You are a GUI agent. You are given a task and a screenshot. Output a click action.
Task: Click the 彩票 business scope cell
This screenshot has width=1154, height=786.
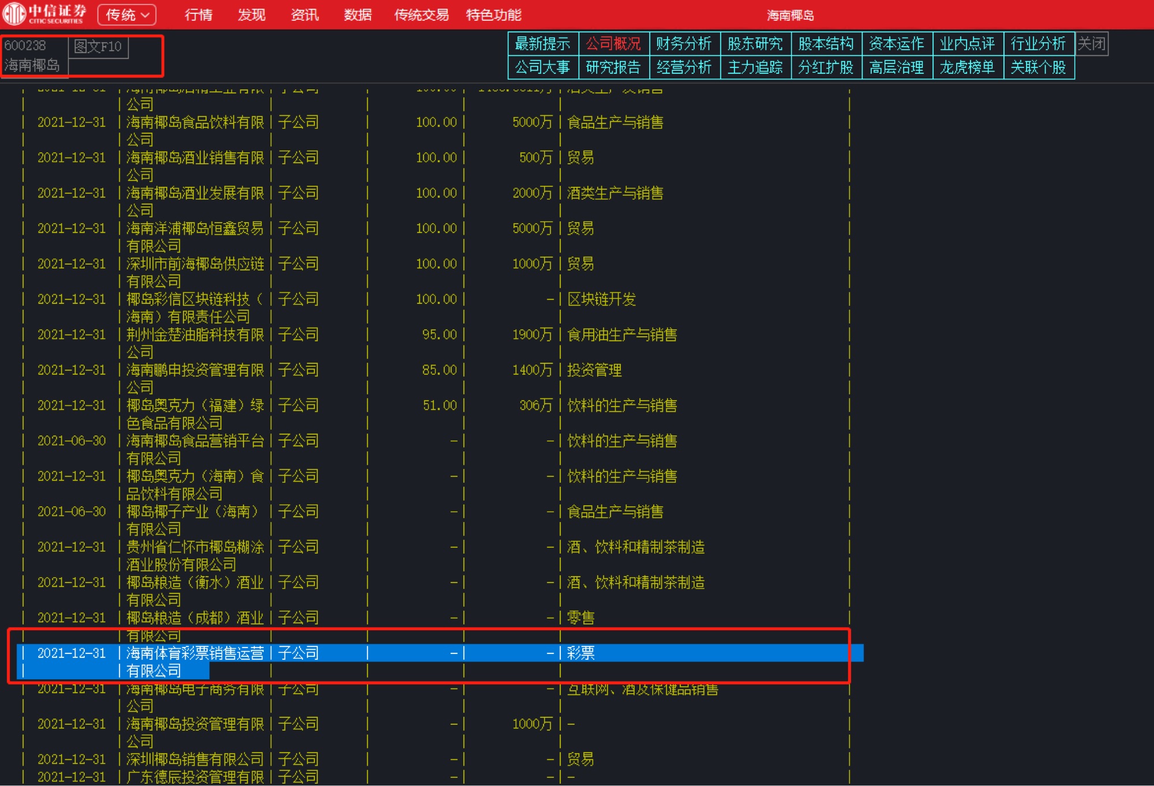(580, 653)
